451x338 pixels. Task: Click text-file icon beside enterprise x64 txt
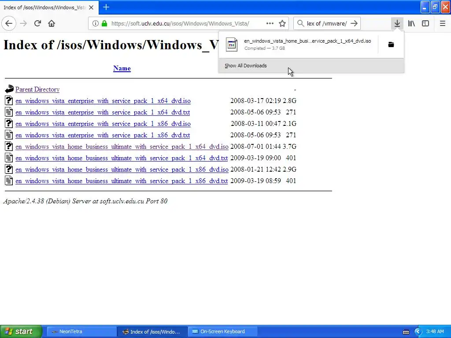point(9,112)
